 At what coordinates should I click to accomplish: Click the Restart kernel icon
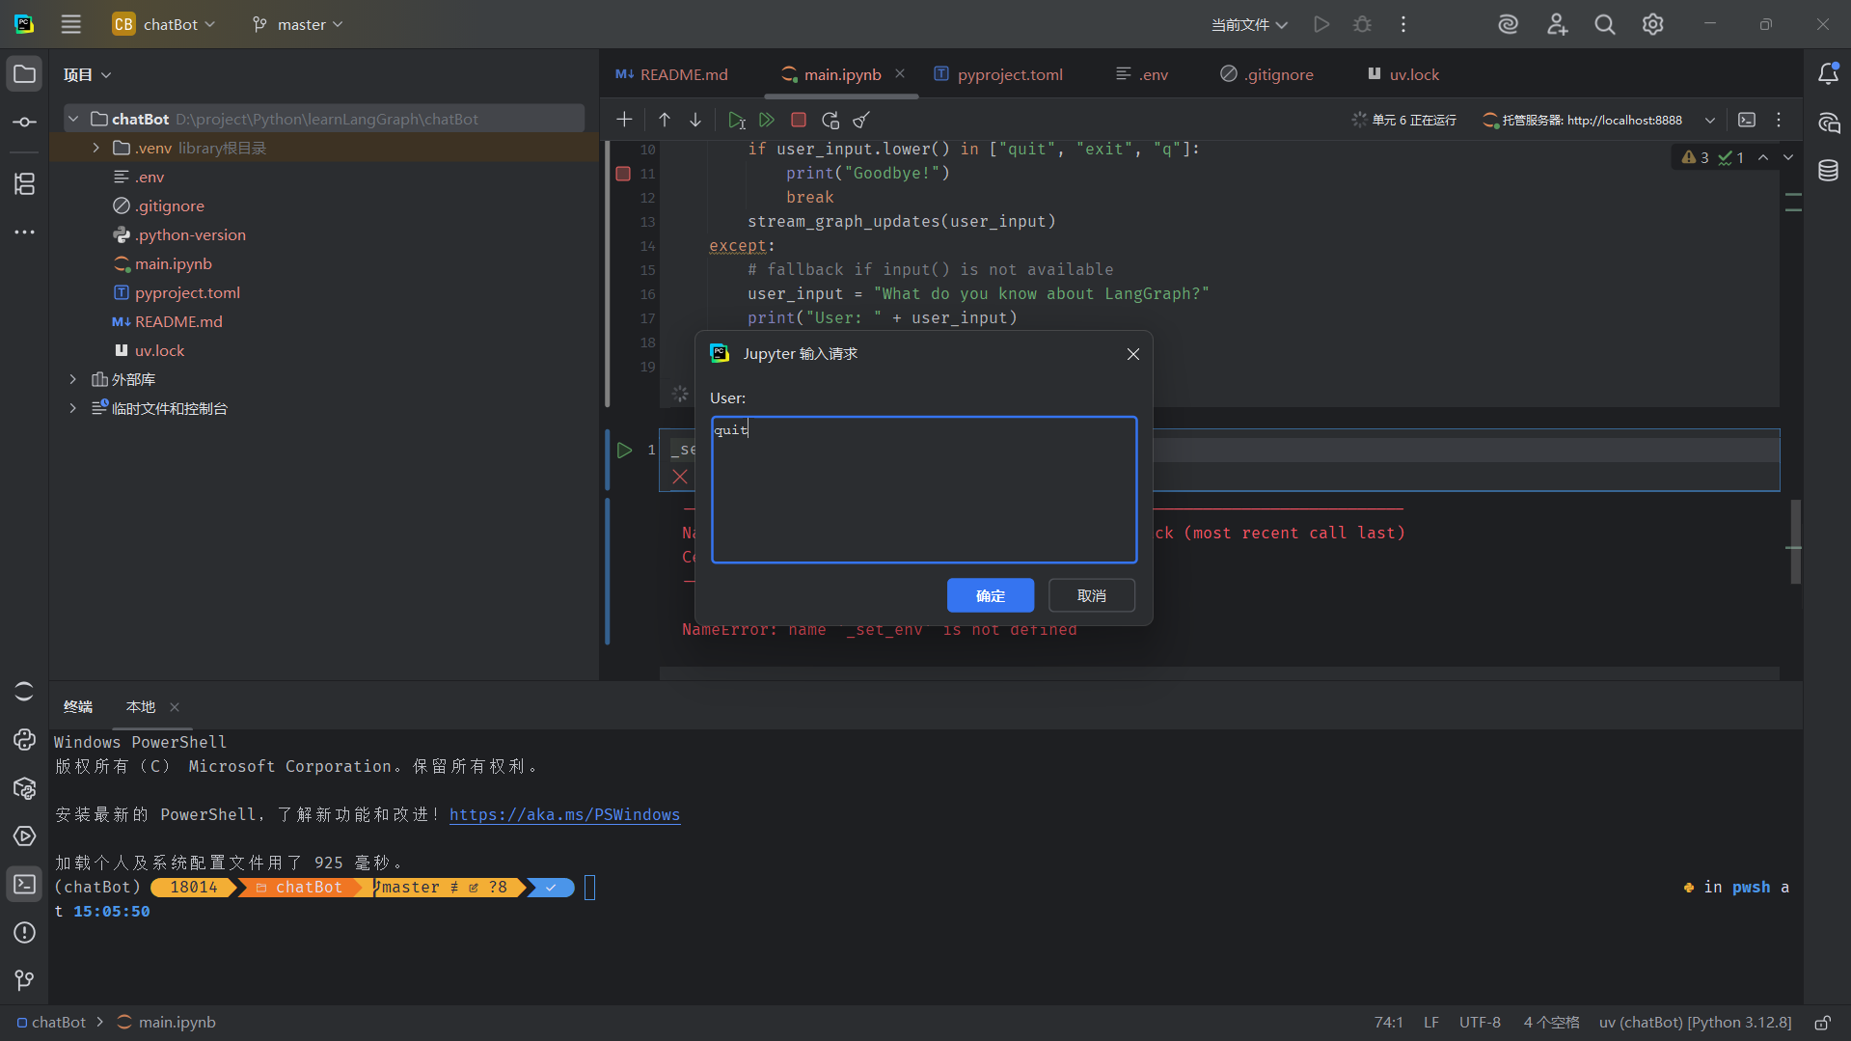(830, 120)
